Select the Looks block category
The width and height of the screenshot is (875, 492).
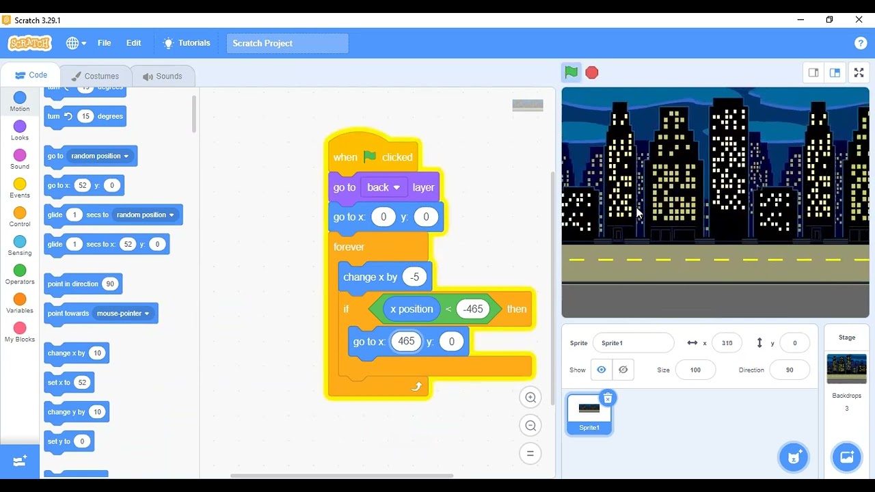coord(20,131)
